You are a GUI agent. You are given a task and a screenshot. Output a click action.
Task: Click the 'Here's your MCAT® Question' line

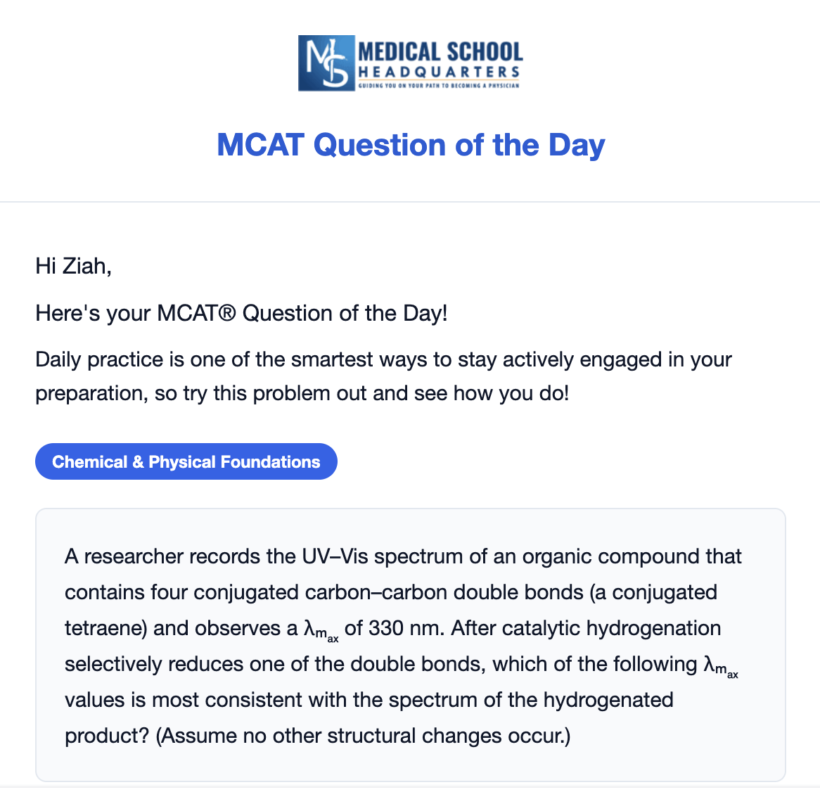coord(241,313)
